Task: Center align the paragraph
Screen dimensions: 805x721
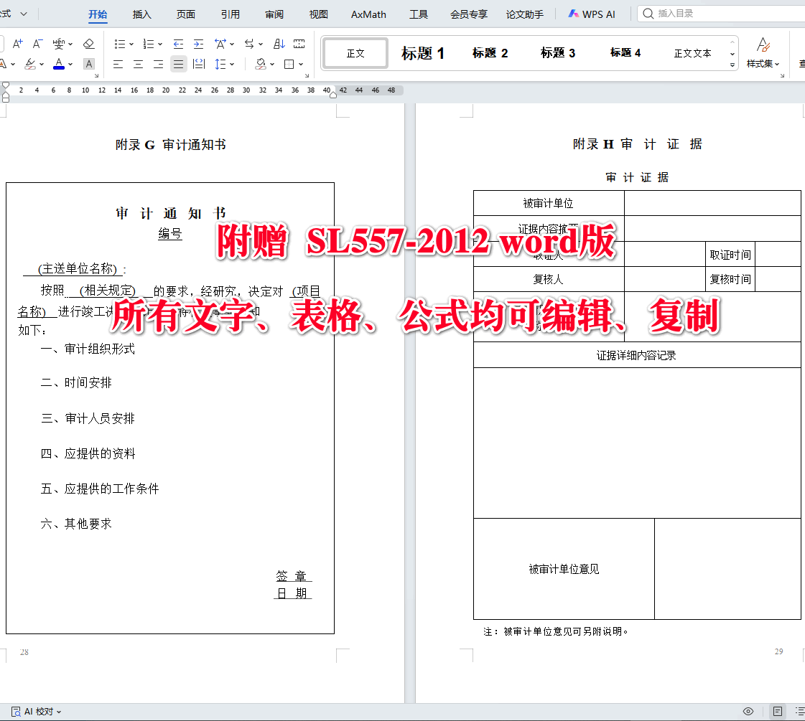Action: (x=138, y=64)
